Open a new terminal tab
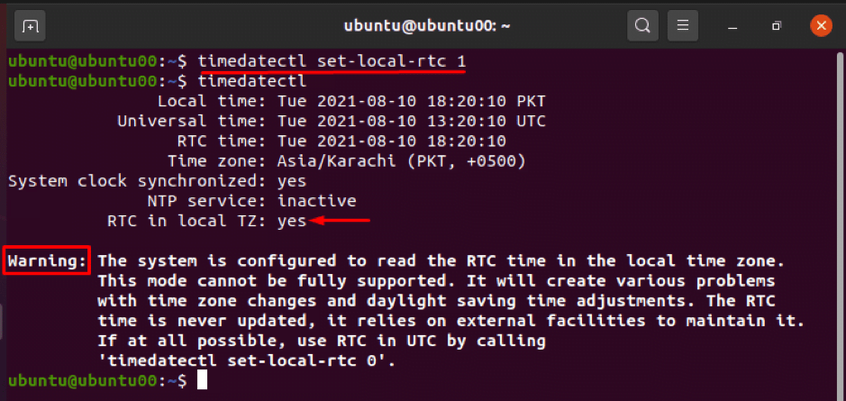846x401 pixels. [x=31, y=25]
